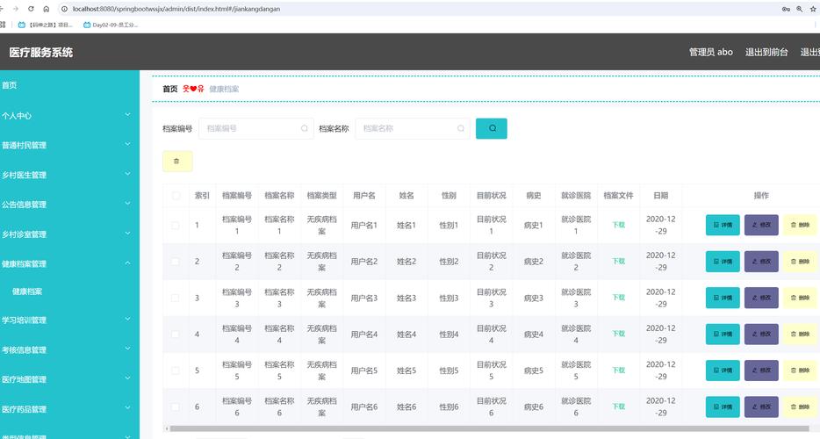Edit row 1 with the 修改 button
The width and height of the screenshot is (820, 439).
[761, 225]
